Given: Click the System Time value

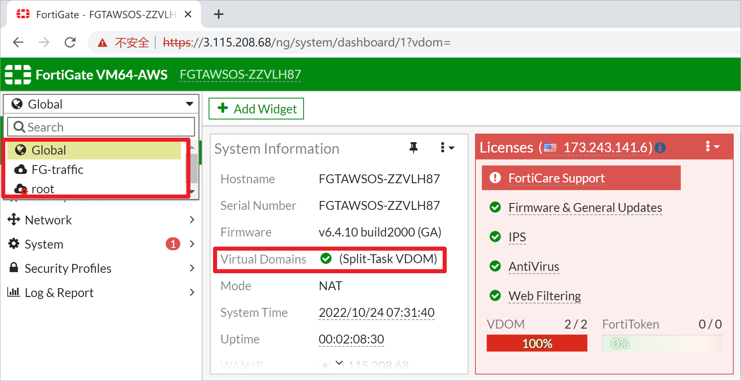Looking at the screenshot, I should (x=376, y=312).
